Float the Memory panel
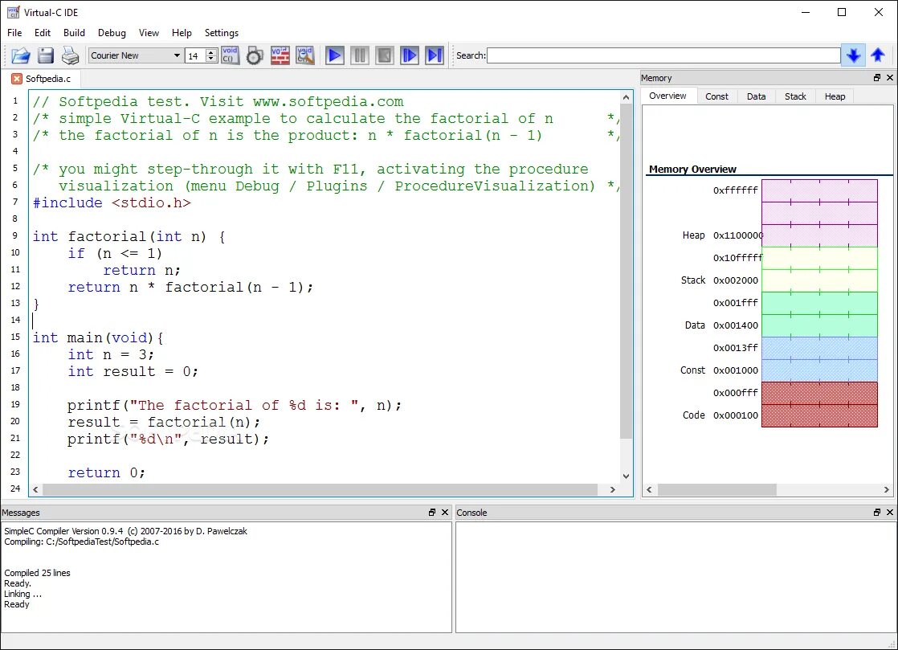This screenshot has height=650, width=898. pyautogui.click(x=877, y=78)
